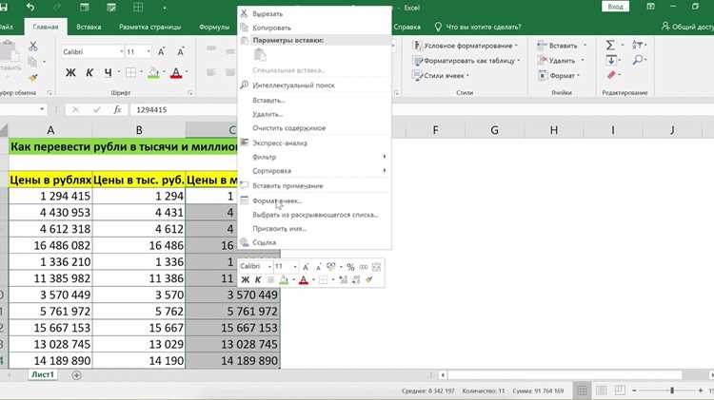Image resolution: width=714 pixels, height=400 pixels.
Task: Click the ribbon Cut scissors icon
Action: click(x=33, y=46)
